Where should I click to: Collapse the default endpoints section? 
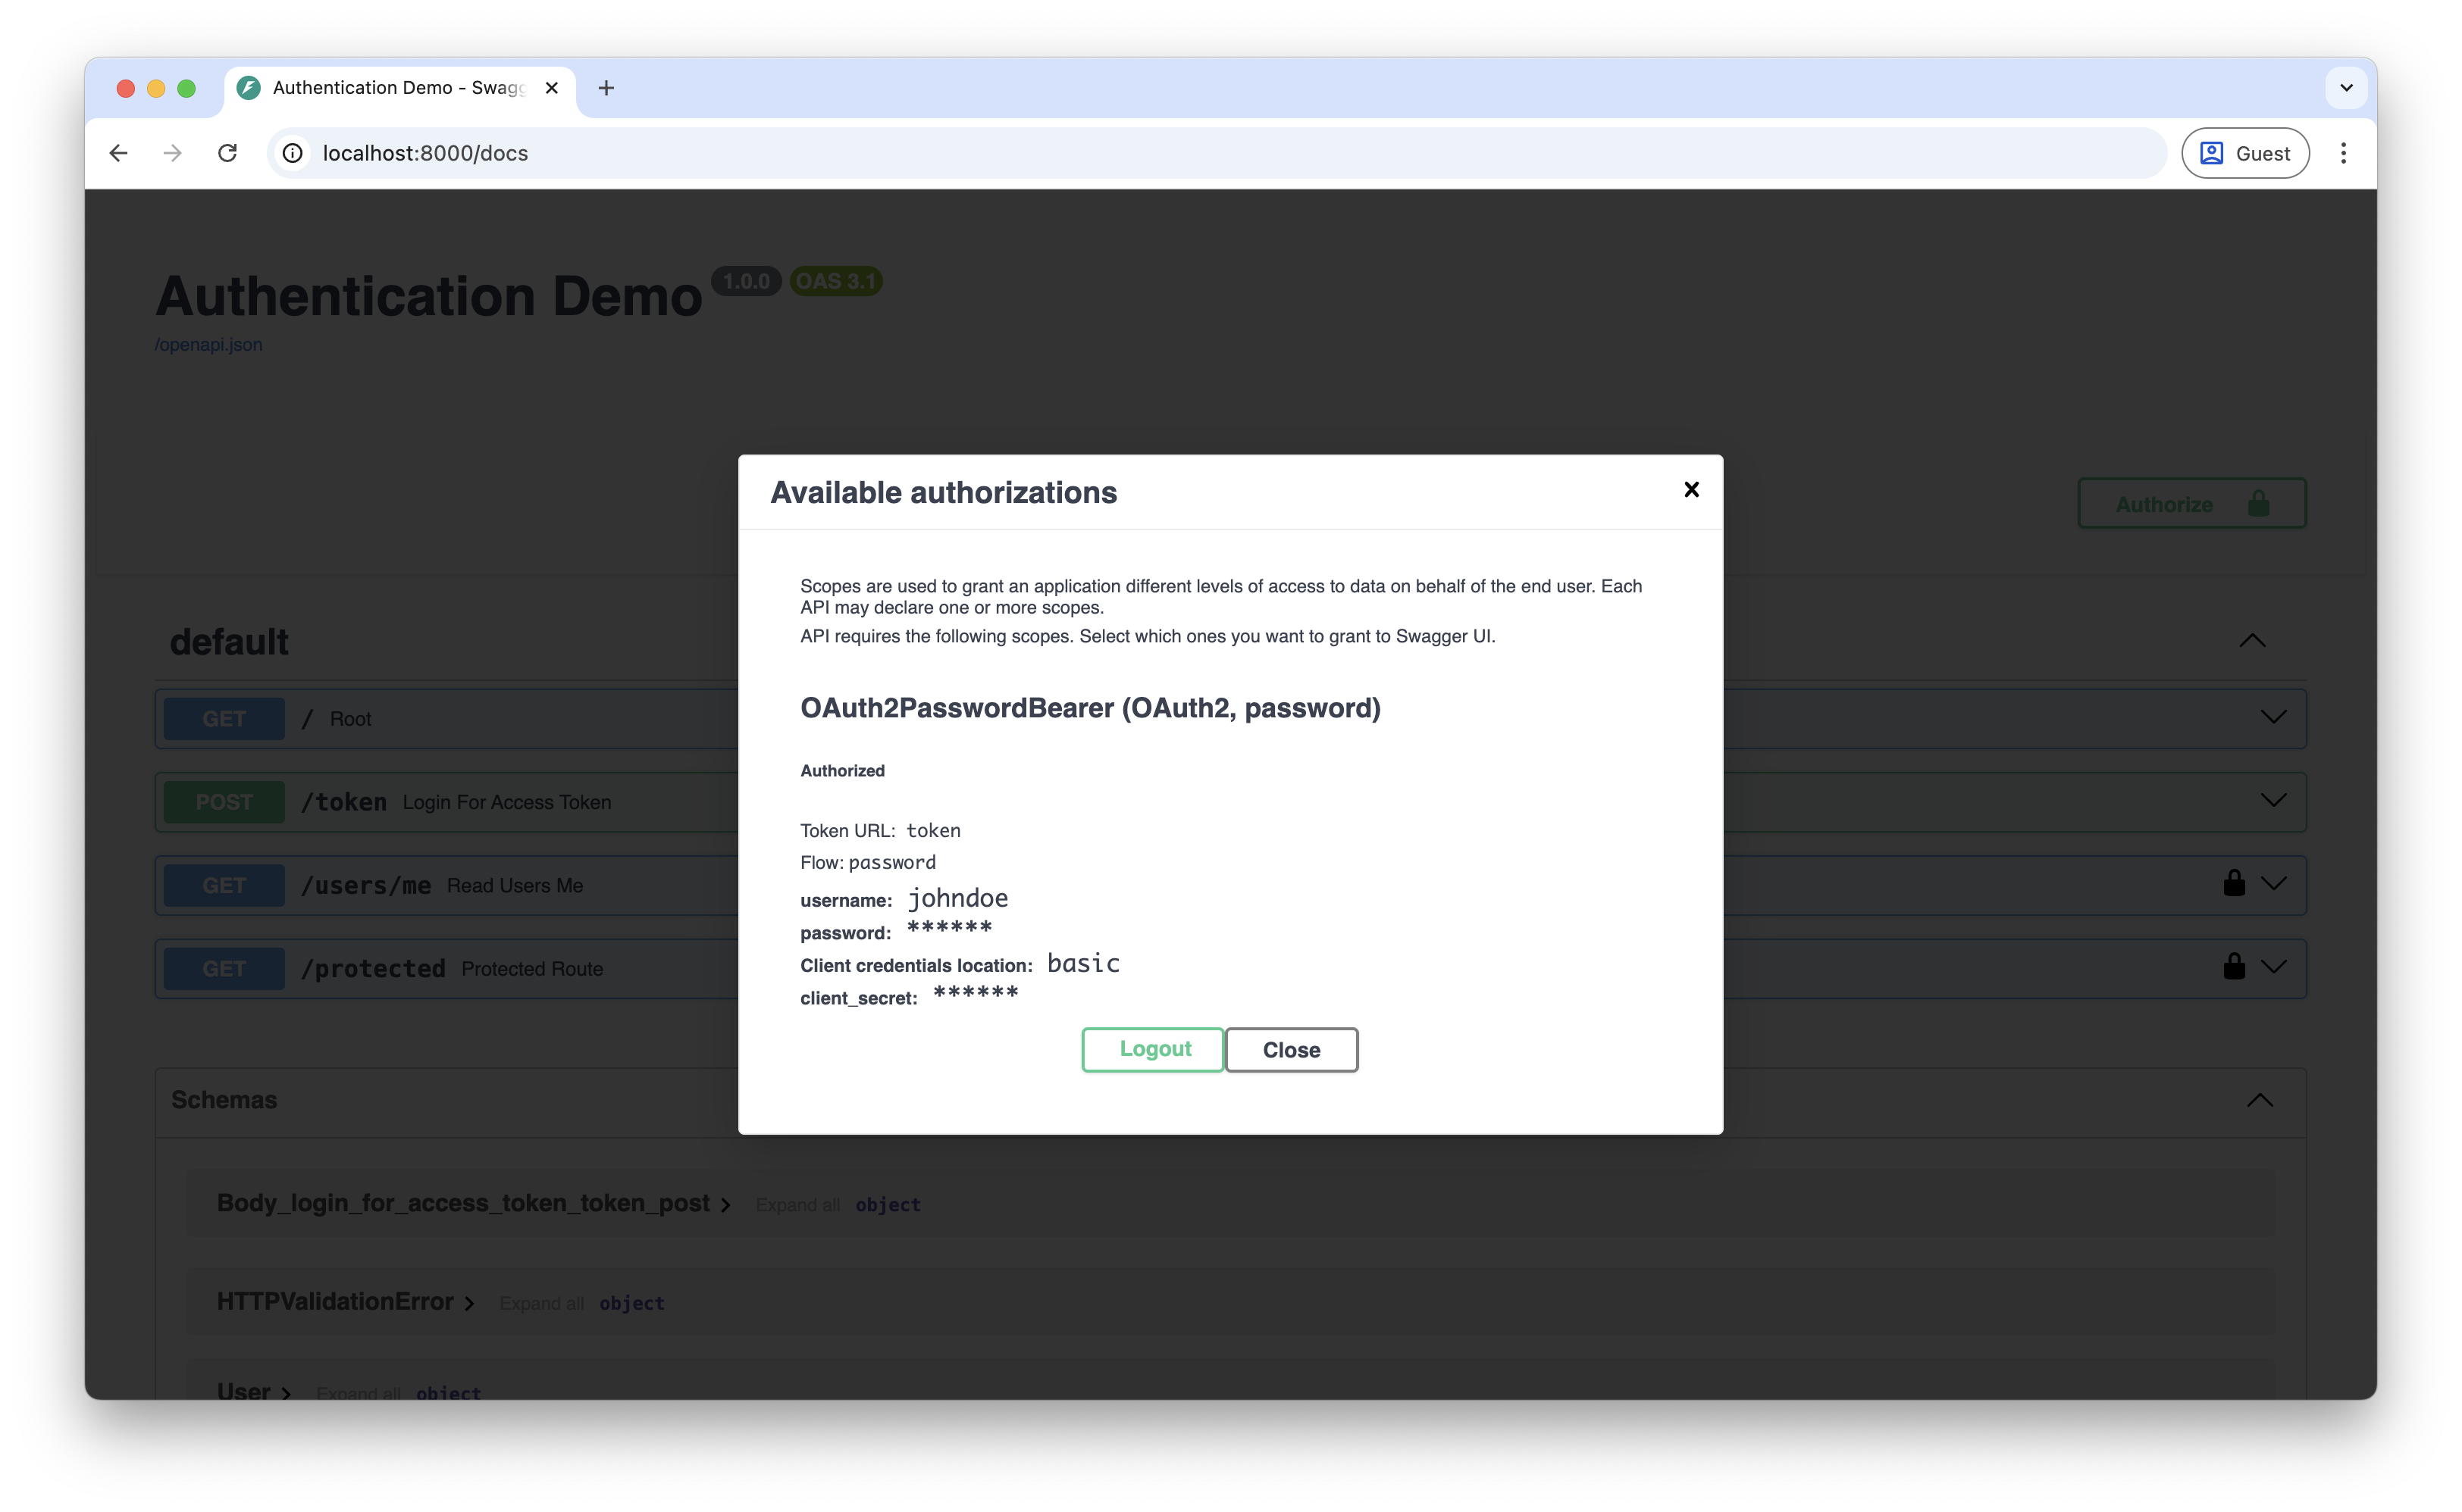[2253, 641]
